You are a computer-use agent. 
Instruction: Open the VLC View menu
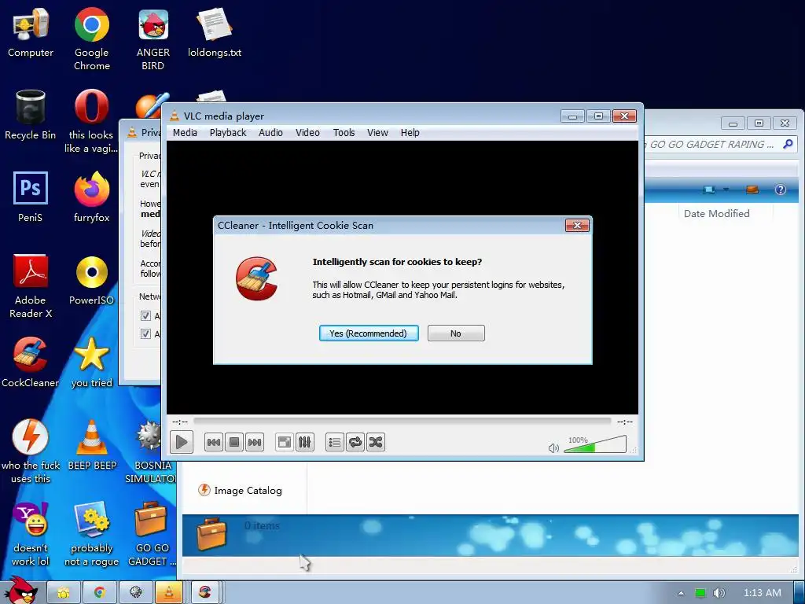(x=377, y=132)
